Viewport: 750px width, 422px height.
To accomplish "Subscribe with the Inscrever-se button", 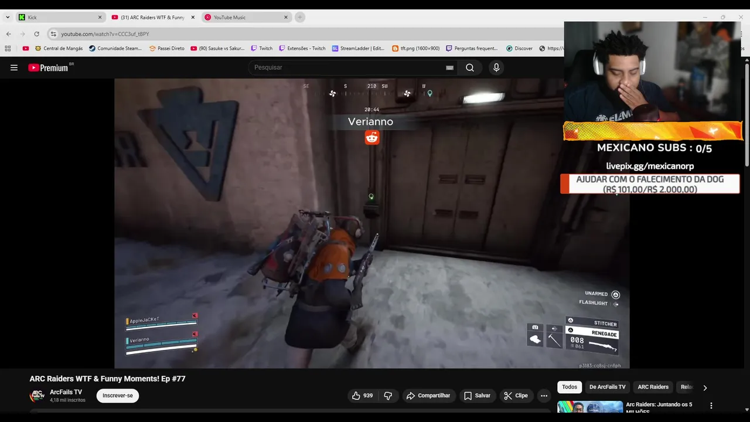I will 118,396.
